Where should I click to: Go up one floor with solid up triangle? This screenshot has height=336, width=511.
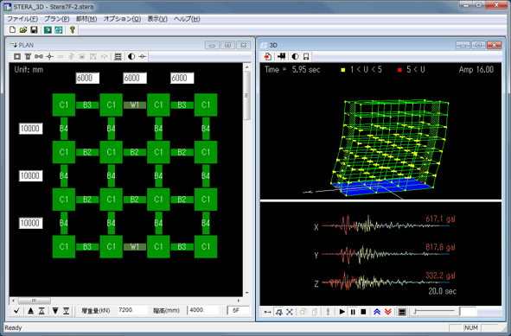click(x=30, y=311)
